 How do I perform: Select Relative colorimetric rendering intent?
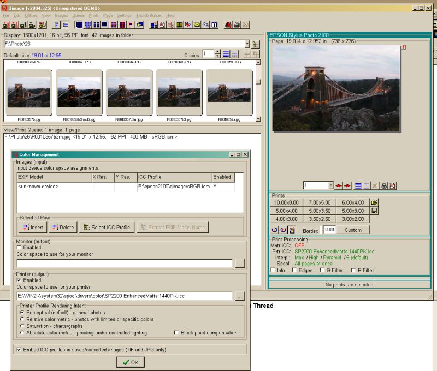point(22,319)
